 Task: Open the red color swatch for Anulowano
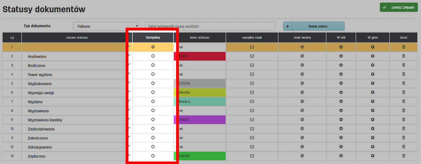[200, 56]
